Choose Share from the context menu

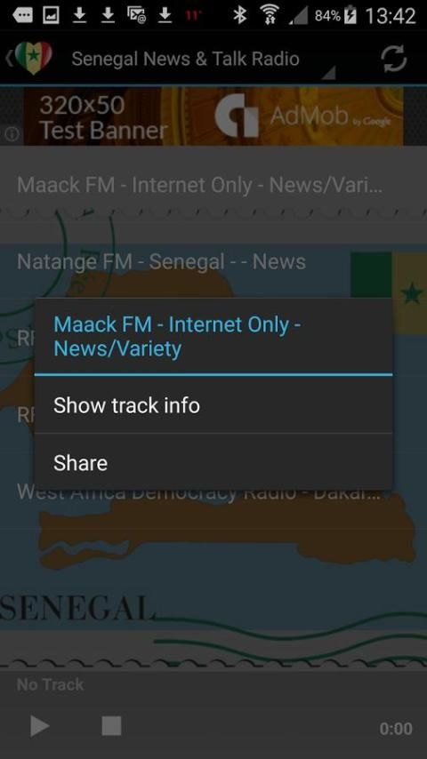(213, 462)
